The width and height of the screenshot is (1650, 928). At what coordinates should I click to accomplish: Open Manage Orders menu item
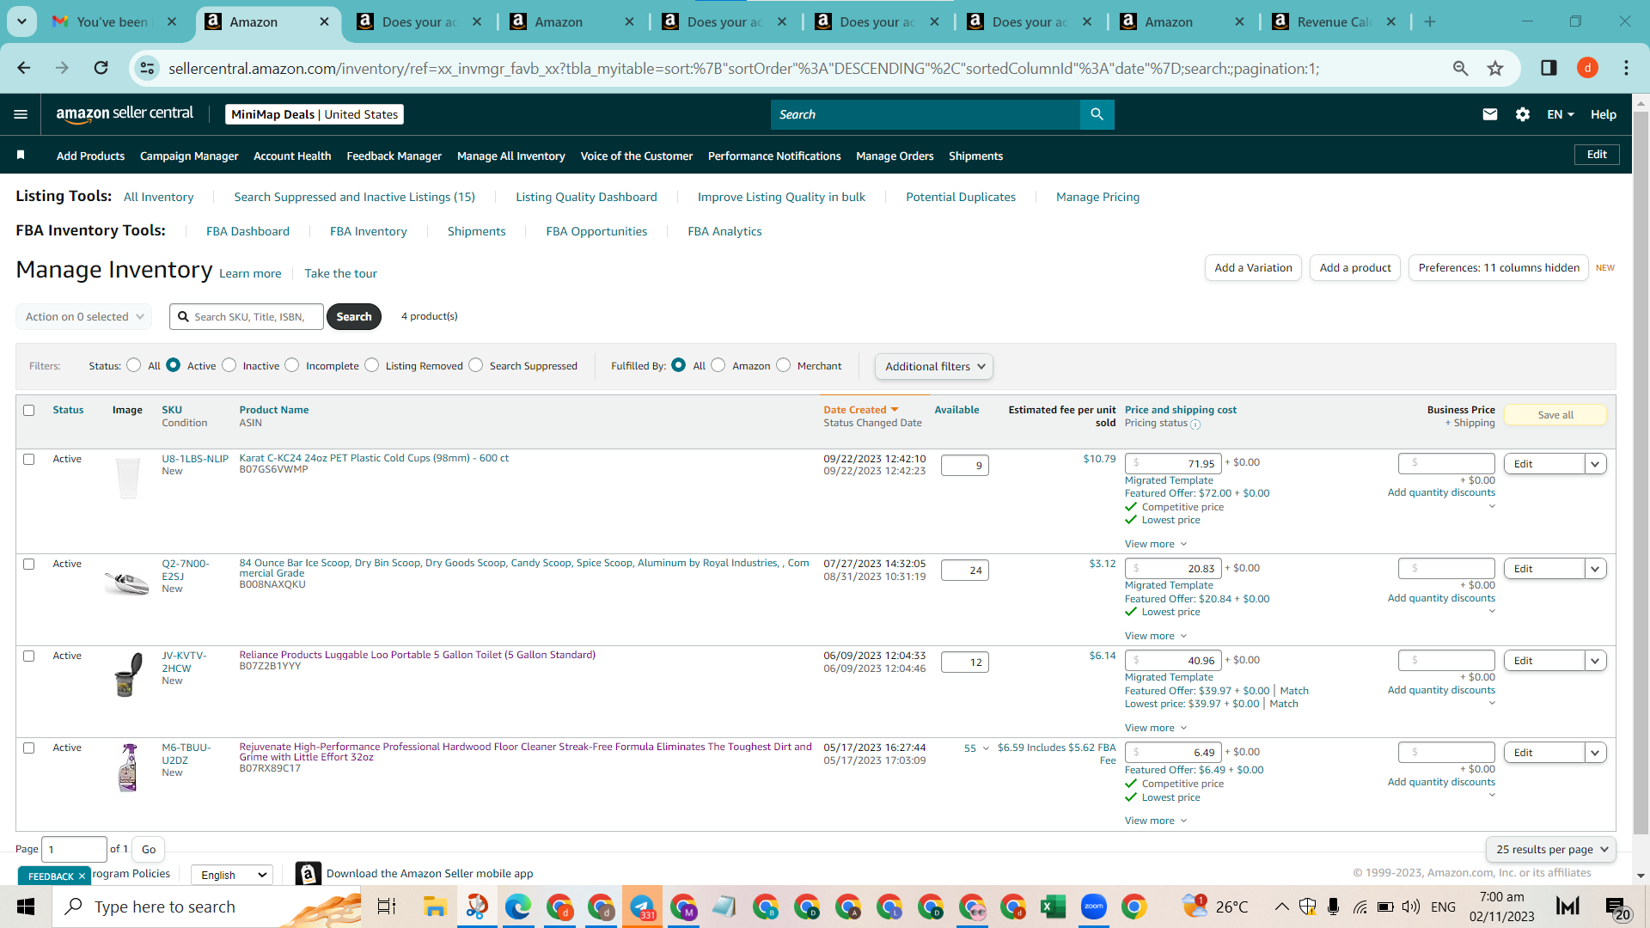895,156
